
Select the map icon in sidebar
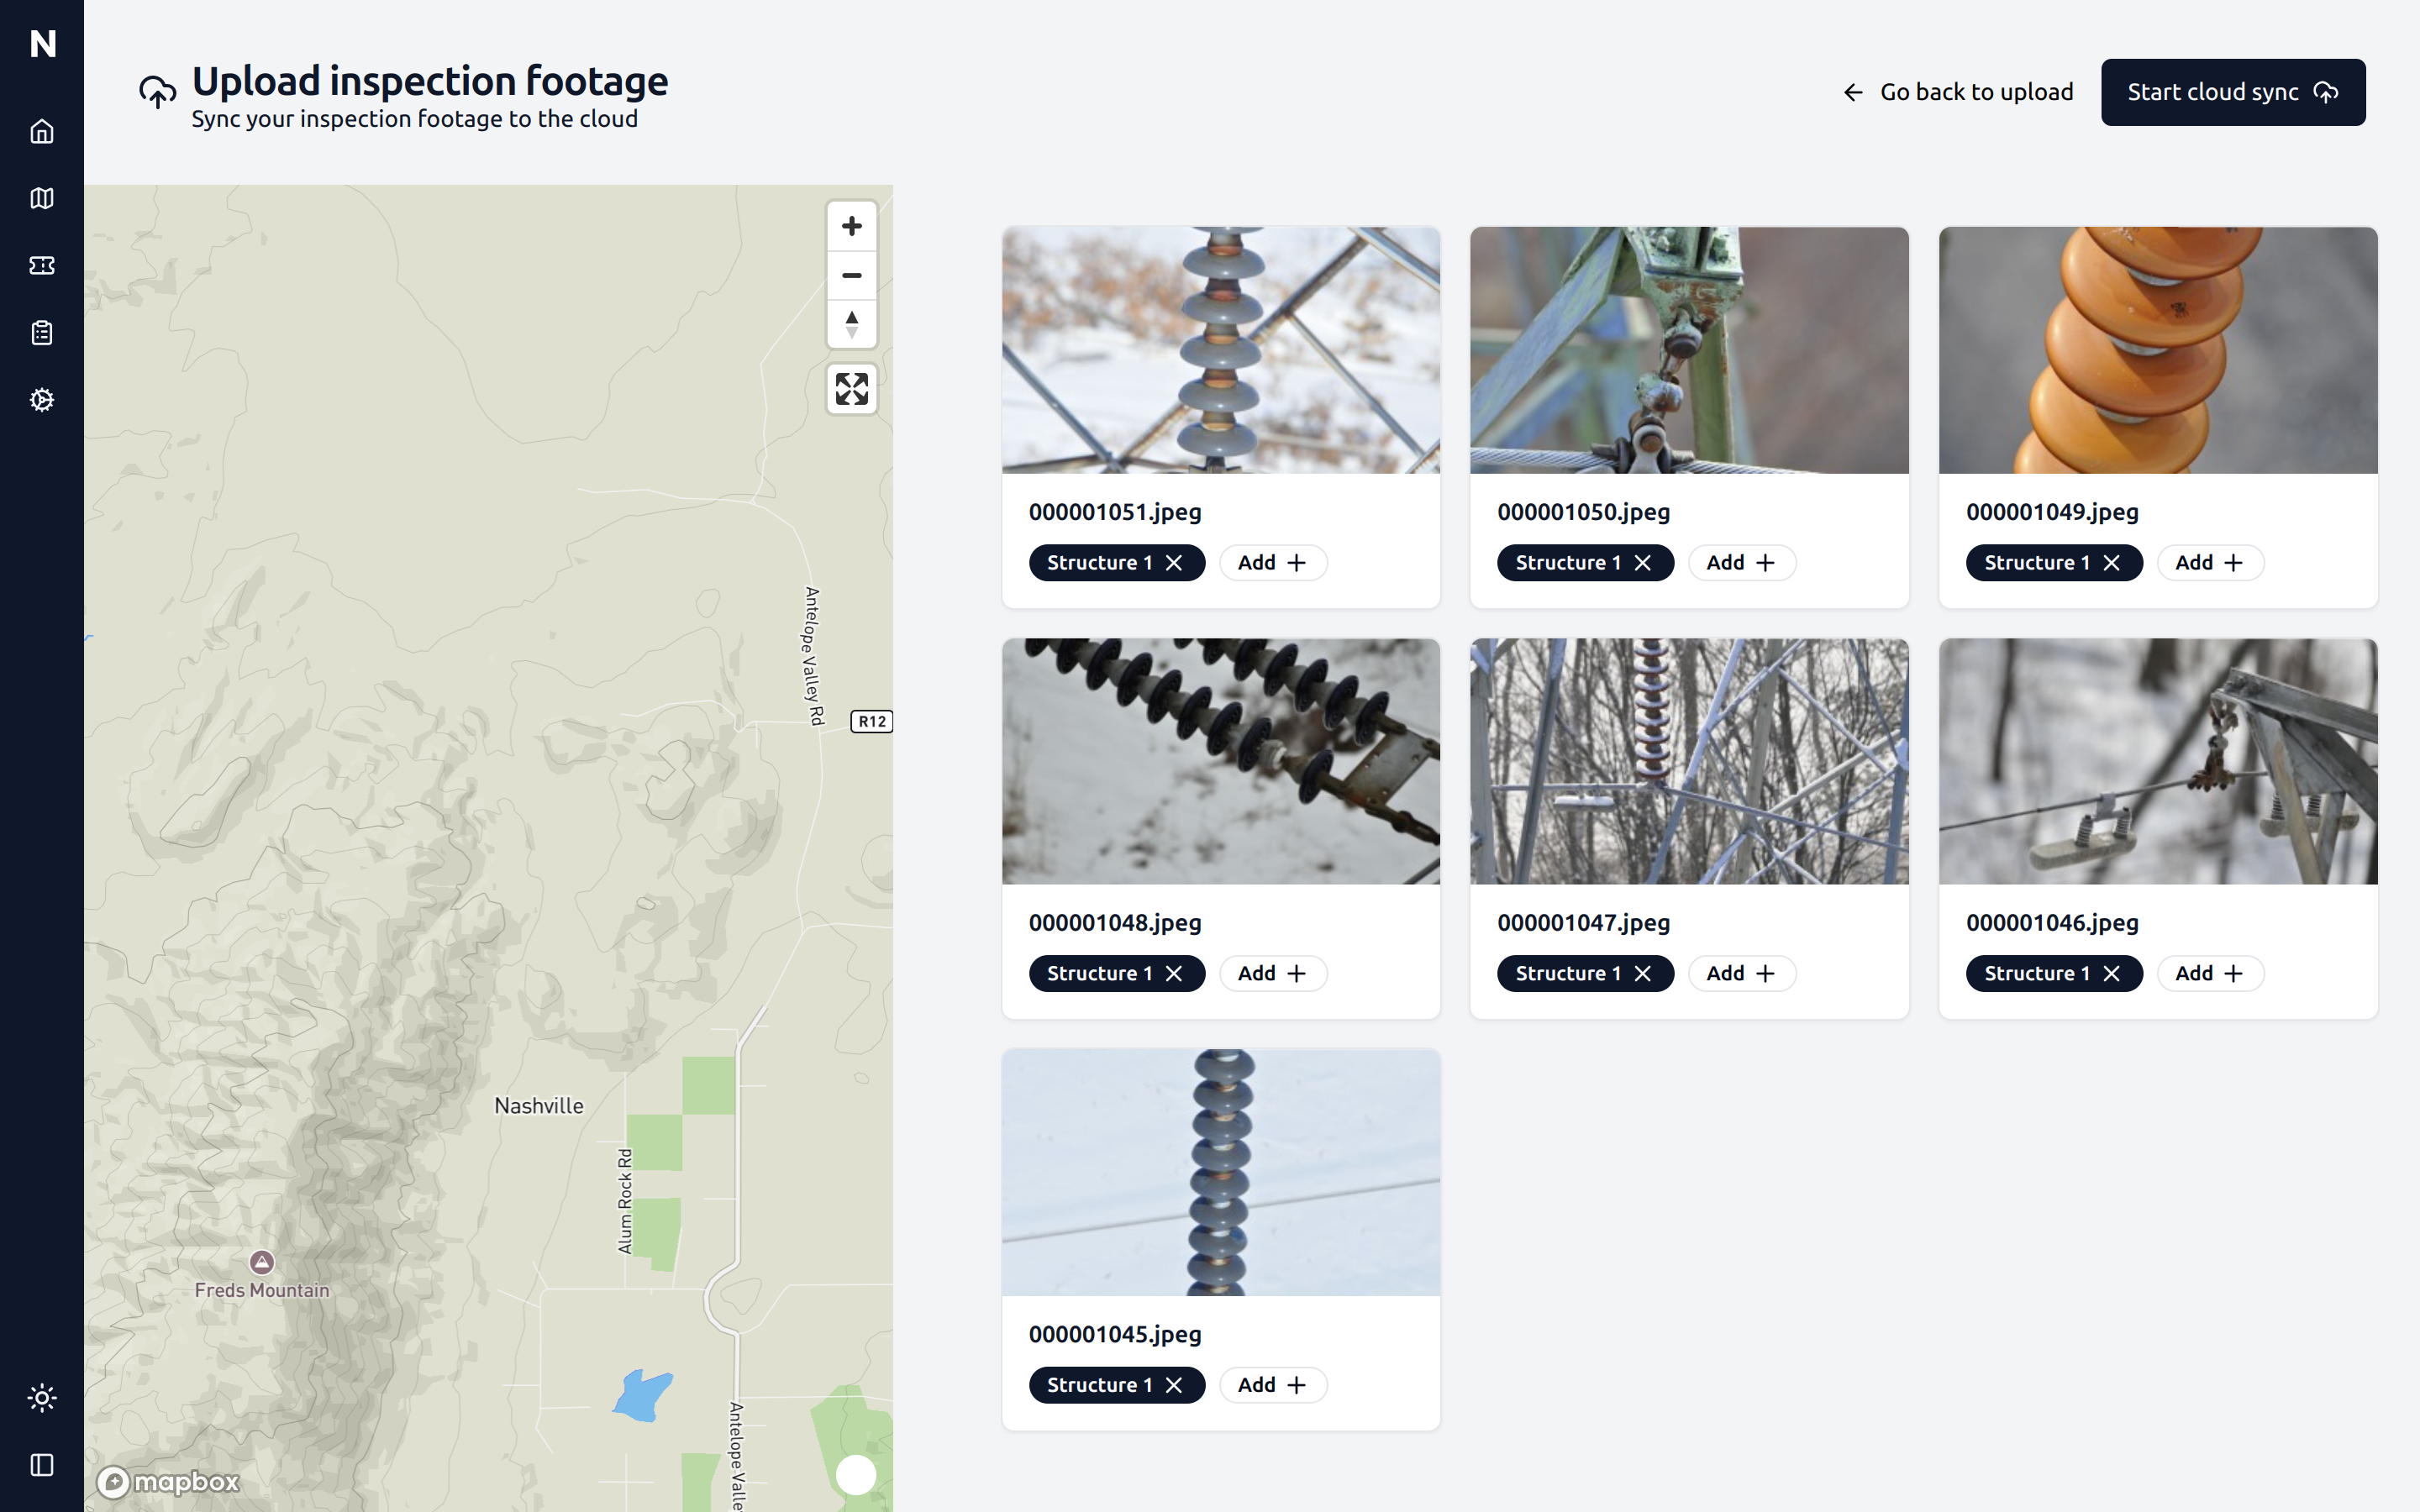pyautogui.click(x=42, y=198)
